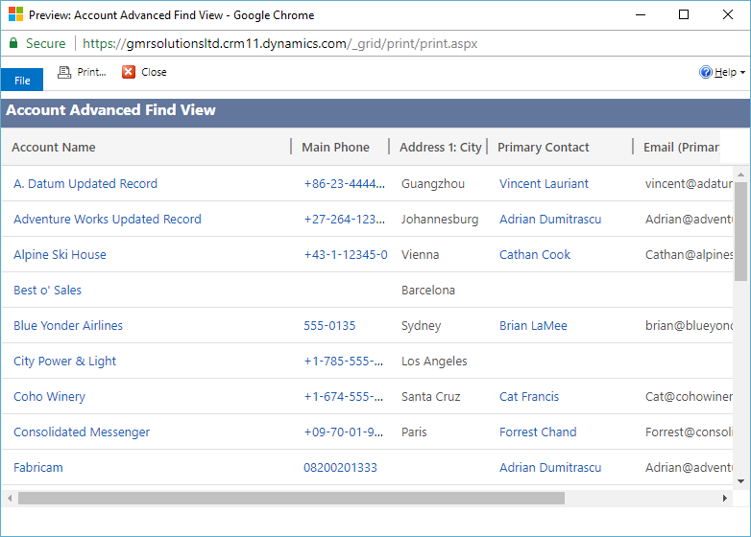This screenshot has height=537, width=751.
Task: Click phone number 08200201333
Action: click(340, 467)
